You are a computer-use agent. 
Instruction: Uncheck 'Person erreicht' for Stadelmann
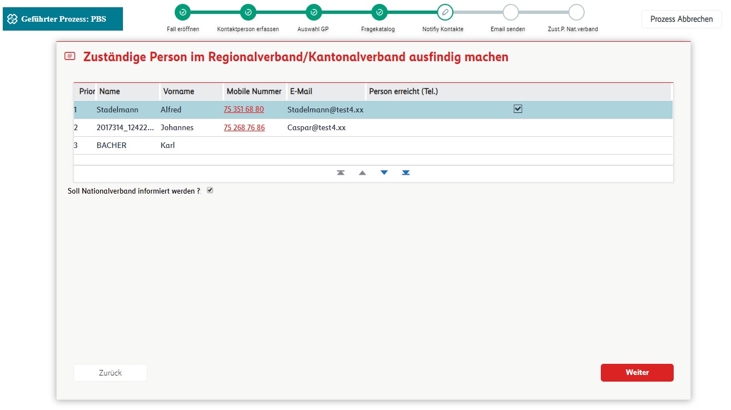[518, 109]
